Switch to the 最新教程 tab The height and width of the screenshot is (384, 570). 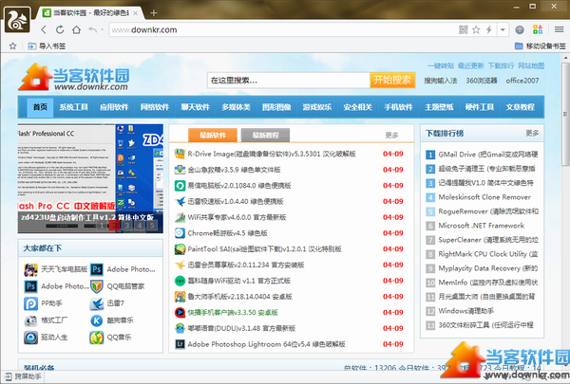point(265,136)
